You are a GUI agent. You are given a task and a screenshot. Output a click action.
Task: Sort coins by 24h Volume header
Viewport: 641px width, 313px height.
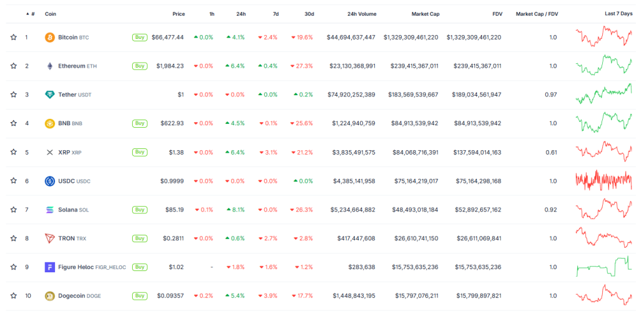[361, 14]
